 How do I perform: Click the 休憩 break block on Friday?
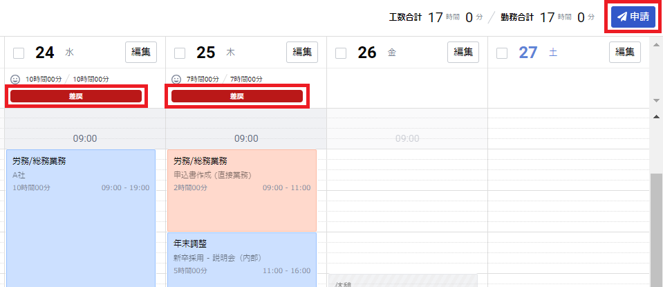pos(402,281)
